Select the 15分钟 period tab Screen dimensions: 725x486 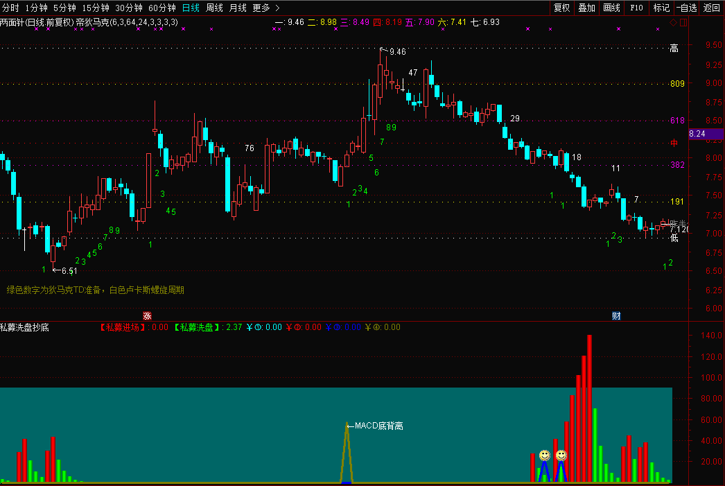coord(96,8)
